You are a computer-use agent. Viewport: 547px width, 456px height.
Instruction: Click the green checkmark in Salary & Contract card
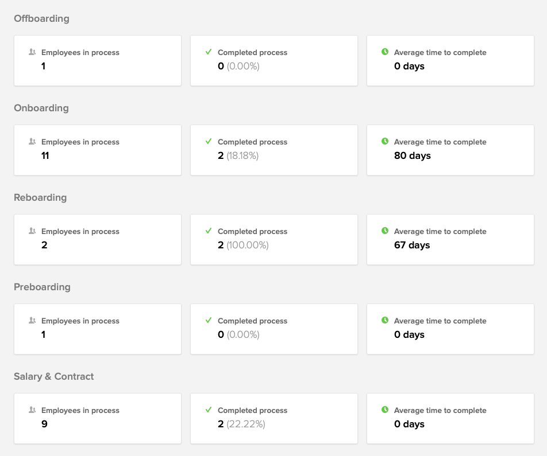[209, 410]
